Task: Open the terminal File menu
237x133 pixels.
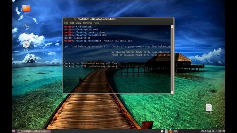Action: tap(66, 23)
